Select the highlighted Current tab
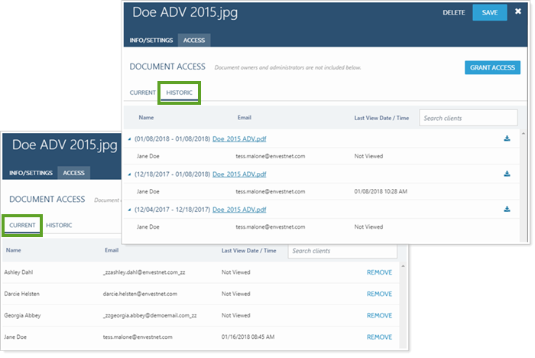The height and width of the screenshot is (358, 535). (x=22, y=226)
